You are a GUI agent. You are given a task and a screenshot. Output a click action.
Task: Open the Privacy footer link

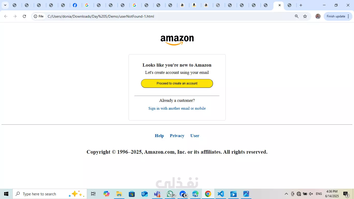[x=177, y=136]
